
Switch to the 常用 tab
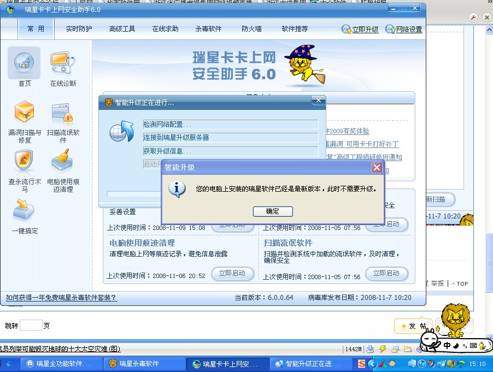[x=36, y=28]
